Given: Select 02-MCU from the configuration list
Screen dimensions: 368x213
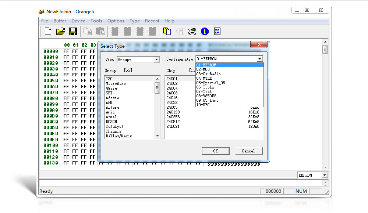Looking at the screenshot, I should tap(203, 69).
